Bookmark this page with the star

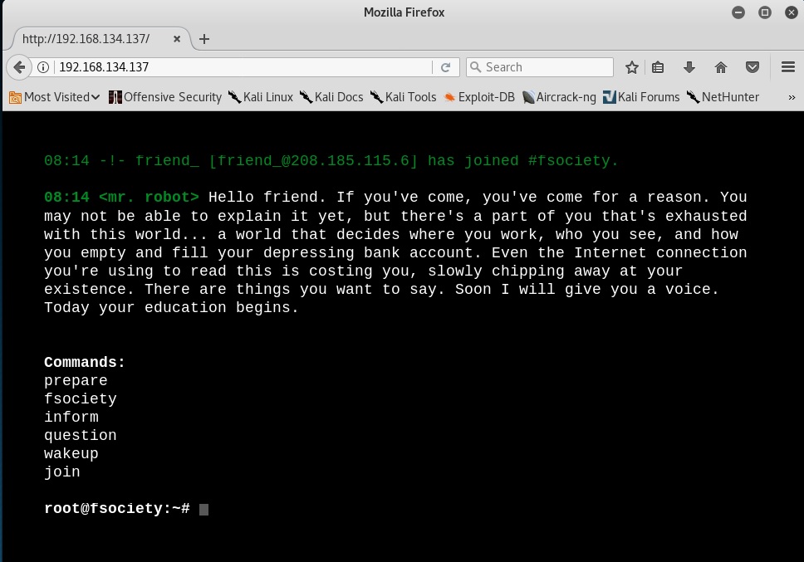pos(632,67)
